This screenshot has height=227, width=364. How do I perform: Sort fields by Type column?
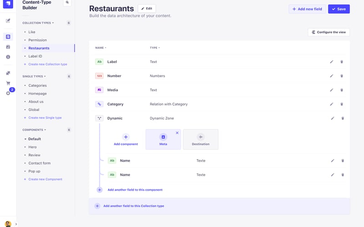point(155,48)
